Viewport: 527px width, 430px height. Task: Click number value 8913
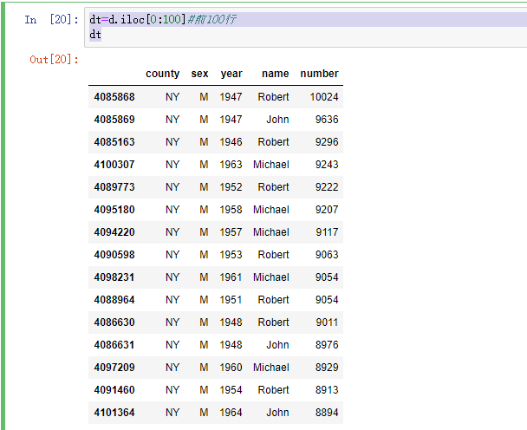(327, 389)
